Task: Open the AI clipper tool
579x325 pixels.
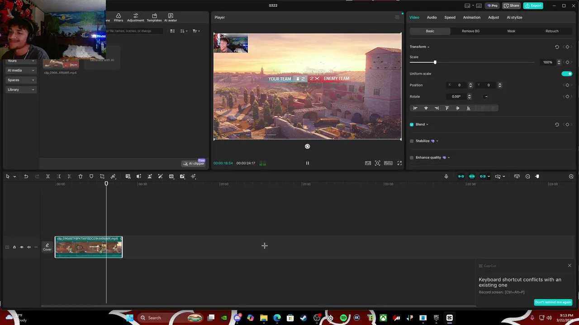Action: 194,163
